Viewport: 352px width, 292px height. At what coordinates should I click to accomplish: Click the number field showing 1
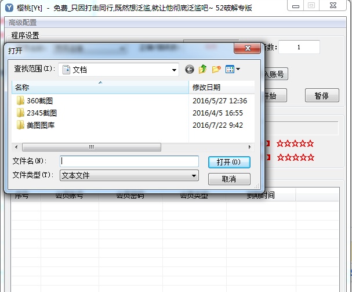click(x=299, y=47)
